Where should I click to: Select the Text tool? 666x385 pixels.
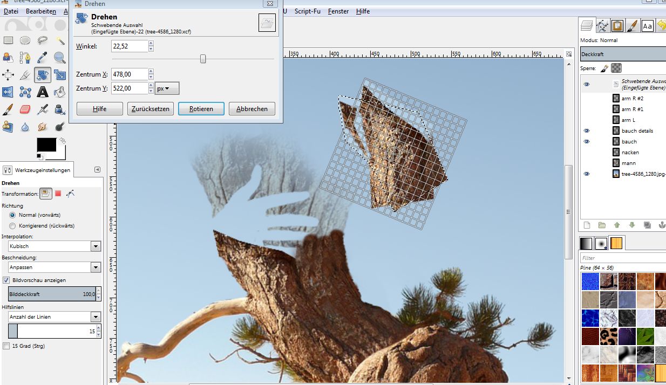pos(43,92)
